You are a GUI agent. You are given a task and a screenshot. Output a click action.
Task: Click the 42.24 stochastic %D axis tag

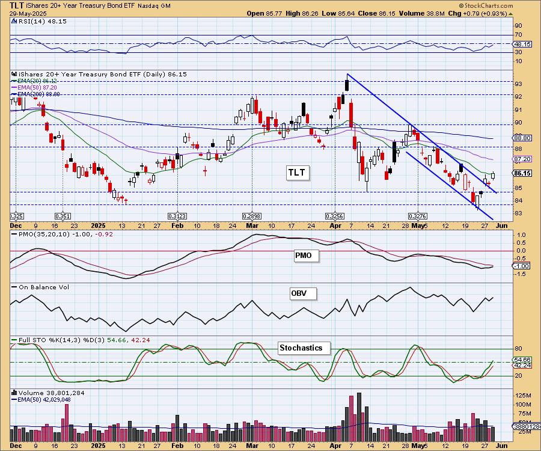tap(521, 366)
